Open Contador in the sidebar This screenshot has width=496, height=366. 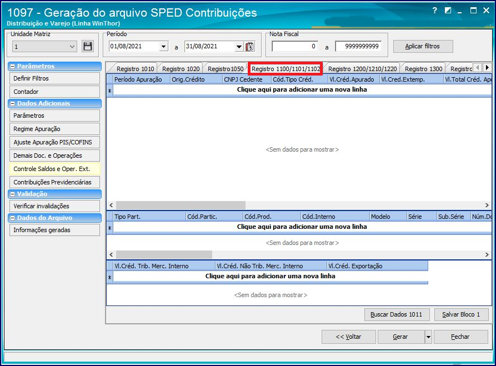(x=55, y=92)
